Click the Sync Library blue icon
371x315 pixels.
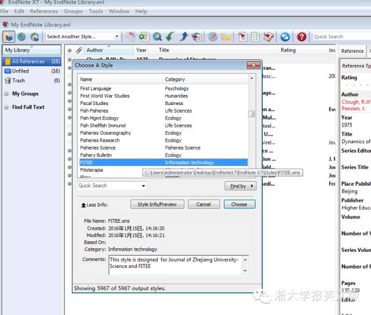click(x=285, y=37)
